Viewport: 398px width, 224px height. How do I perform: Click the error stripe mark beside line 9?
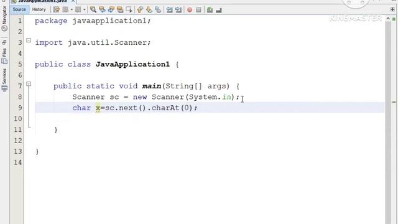[394, 102]
